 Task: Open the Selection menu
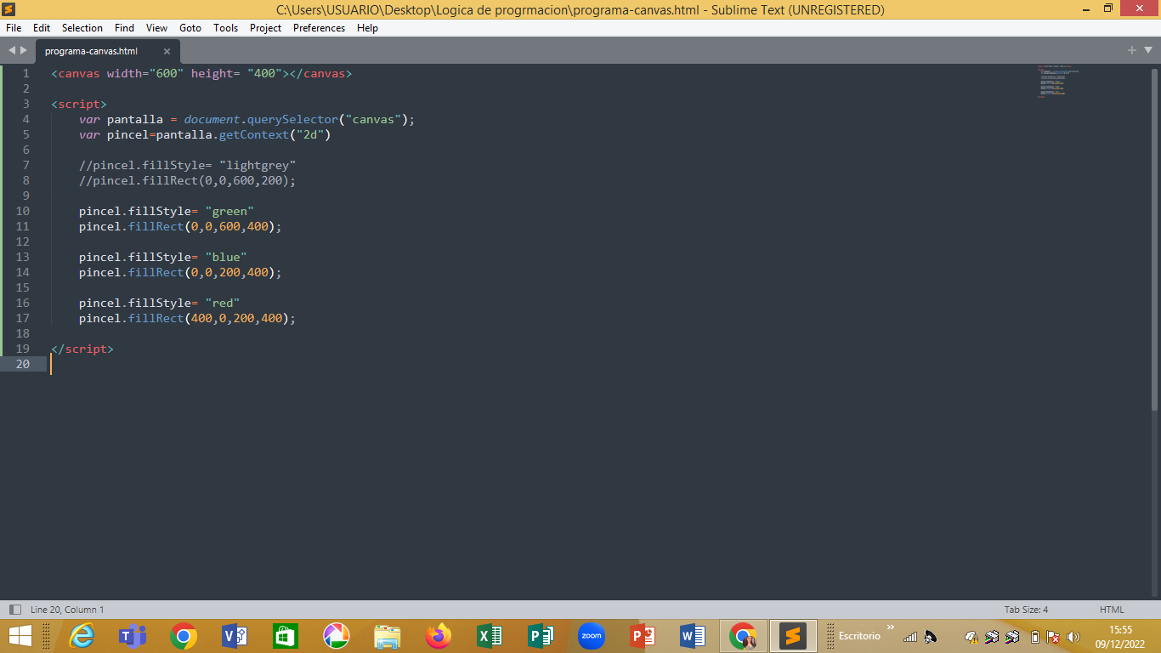click(x=82, y=28)
